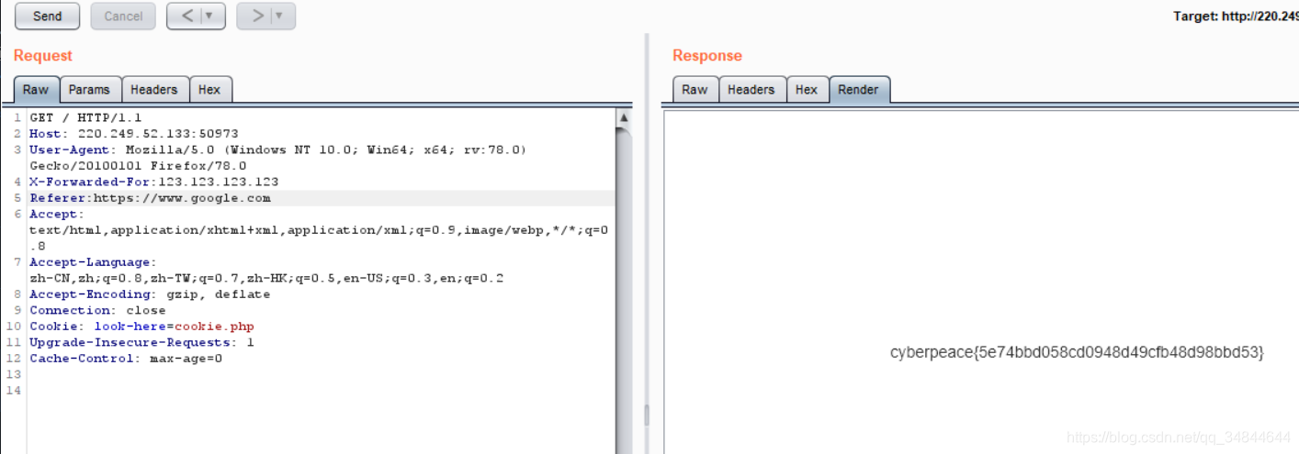The width and height of the screenshot is (1299, 454).
Task: Click scroll-up arrow of request editor scrollbar
Action: [624, 118]
